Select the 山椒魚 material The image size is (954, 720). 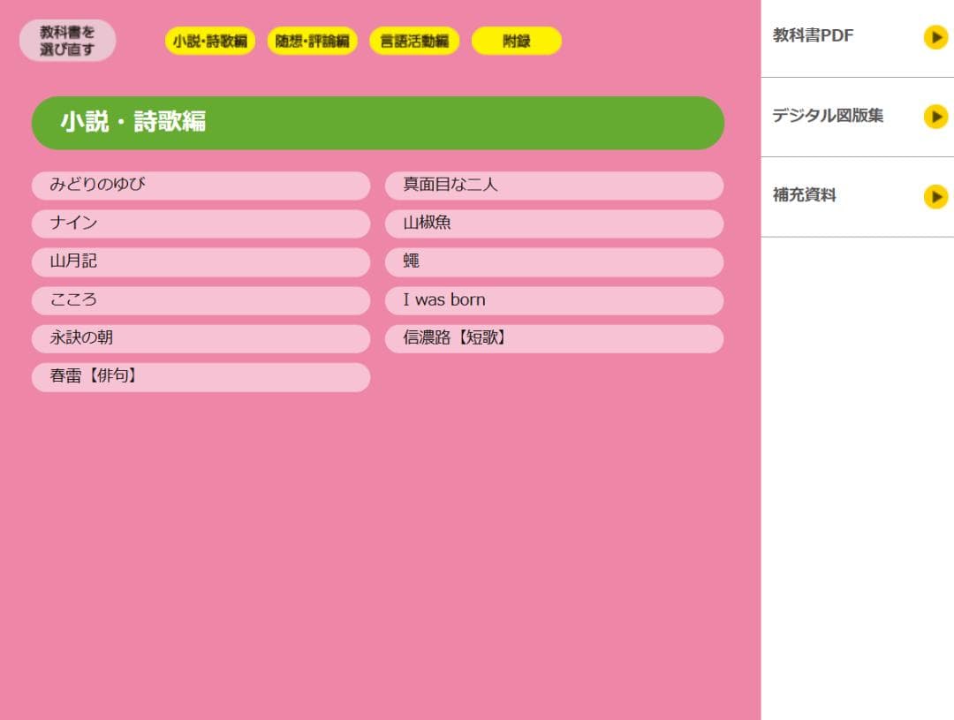point(554,224)
